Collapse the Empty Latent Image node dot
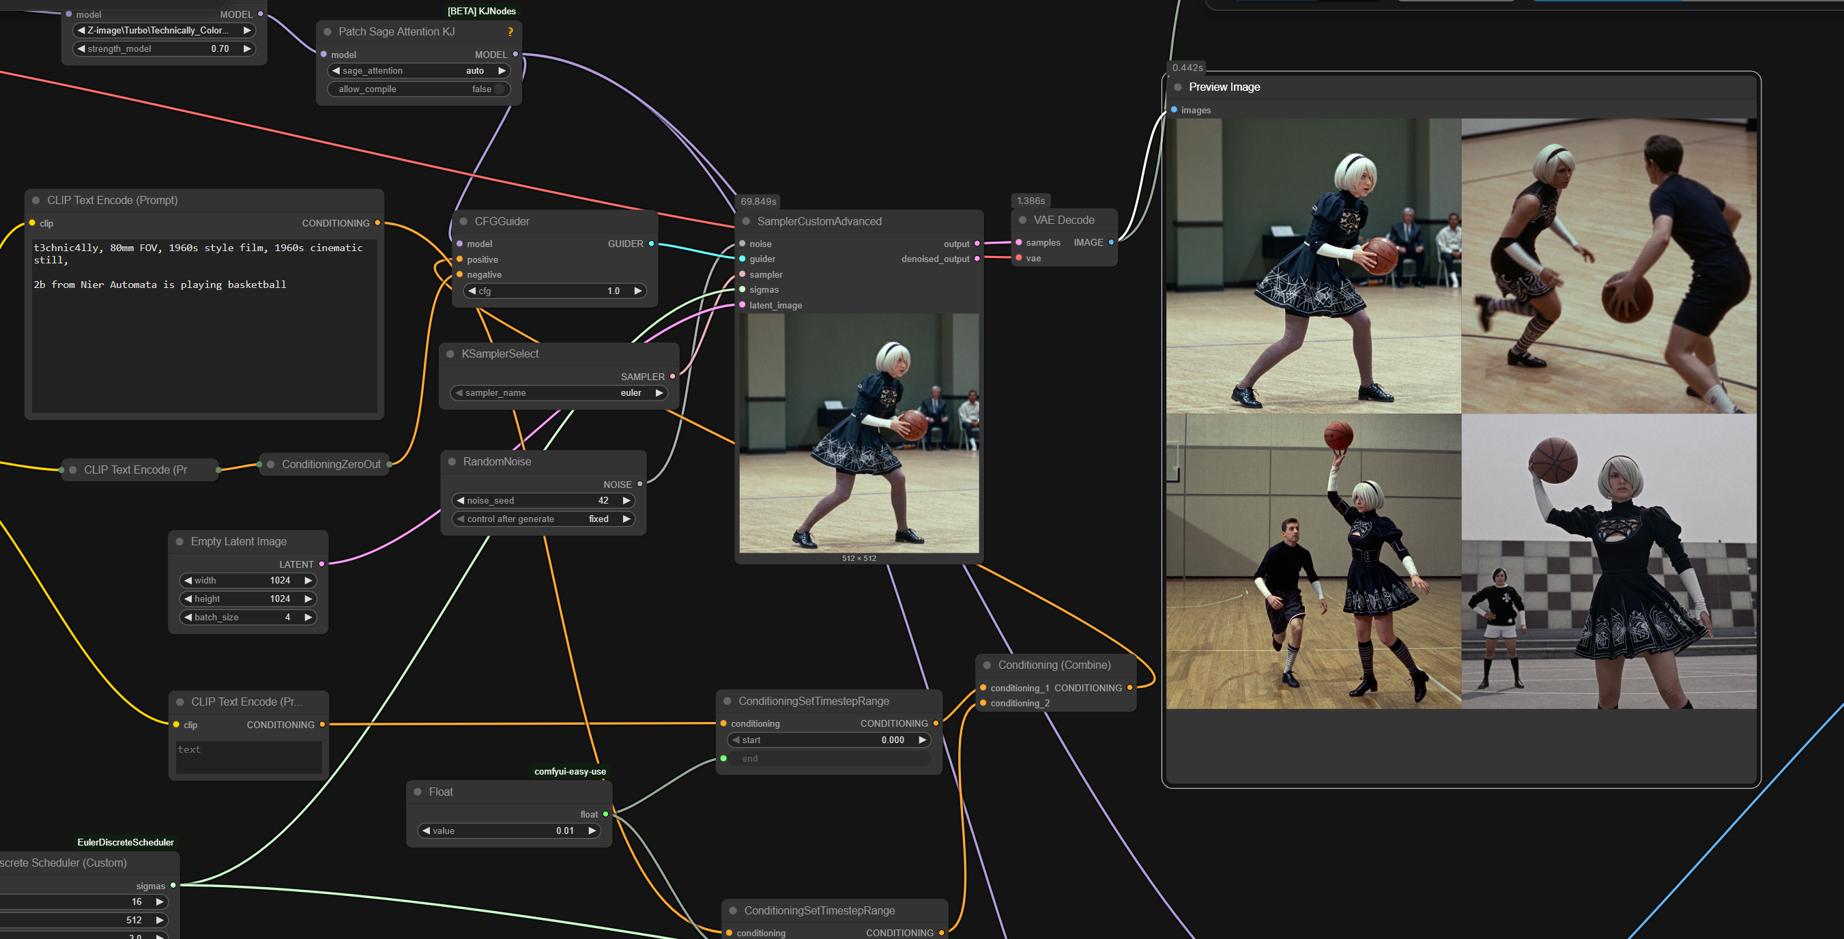This screenshot has width=1844, height=939. 179,541
